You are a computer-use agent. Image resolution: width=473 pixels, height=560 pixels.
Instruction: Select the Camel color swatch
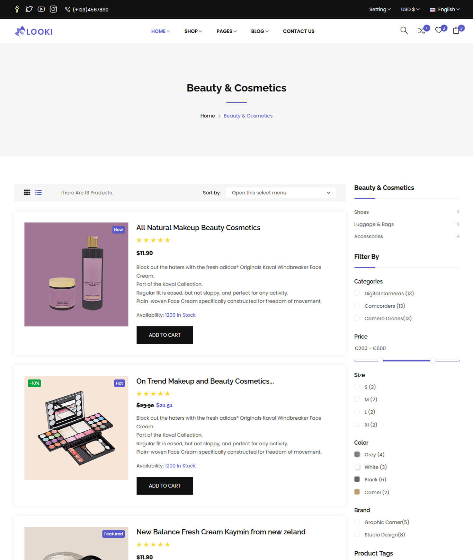357,492
